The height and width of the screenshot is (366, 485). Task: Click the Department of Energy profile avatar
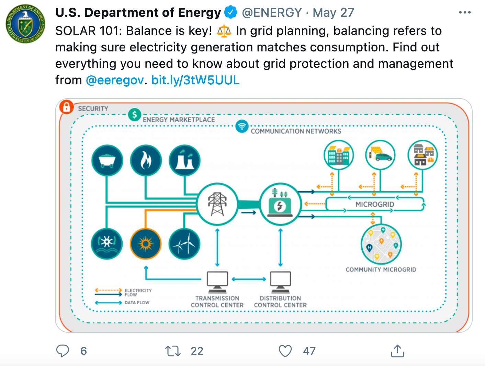[x=25, y=24]
